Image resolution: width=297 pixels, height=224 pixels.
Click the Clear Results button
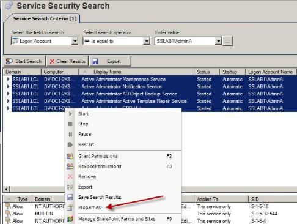click(67, 61)
